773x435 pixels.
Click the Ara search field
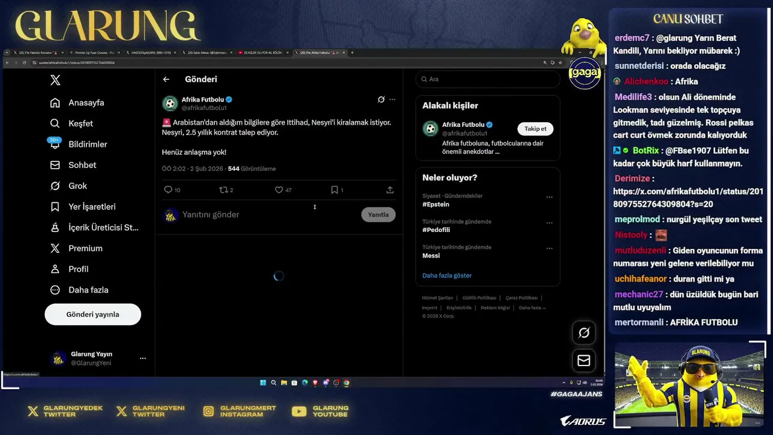coord(488,79)
